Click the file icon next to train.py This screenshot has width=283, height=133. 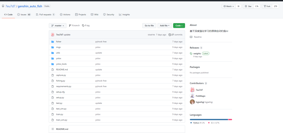(52, 114)
